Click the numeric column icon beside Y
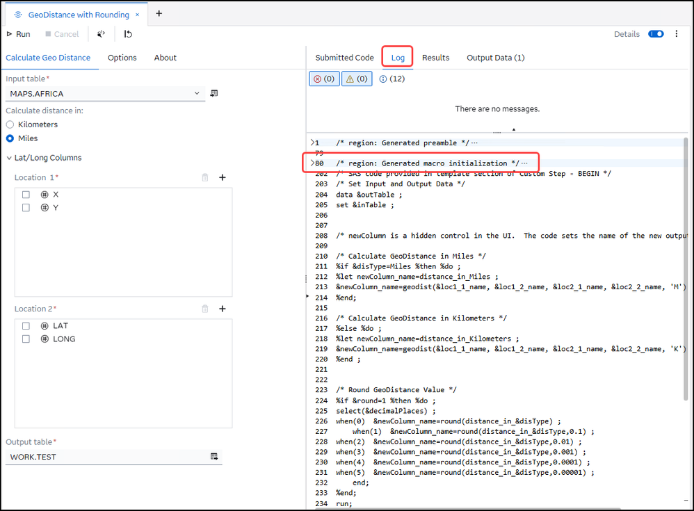 tap(45, 207)
